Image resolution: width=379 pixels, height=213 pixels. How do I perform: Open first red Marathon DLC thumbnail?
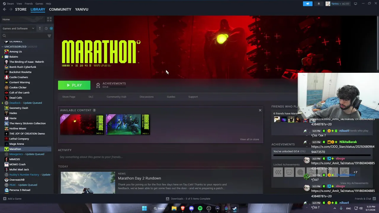click(82, 125)
